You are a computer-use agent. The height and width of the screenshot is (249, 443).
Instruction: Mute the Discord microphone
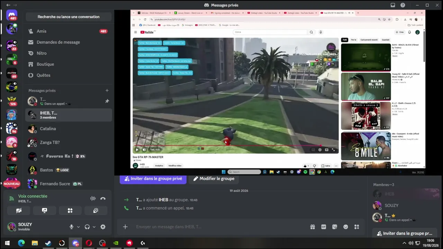coord(71,227)
